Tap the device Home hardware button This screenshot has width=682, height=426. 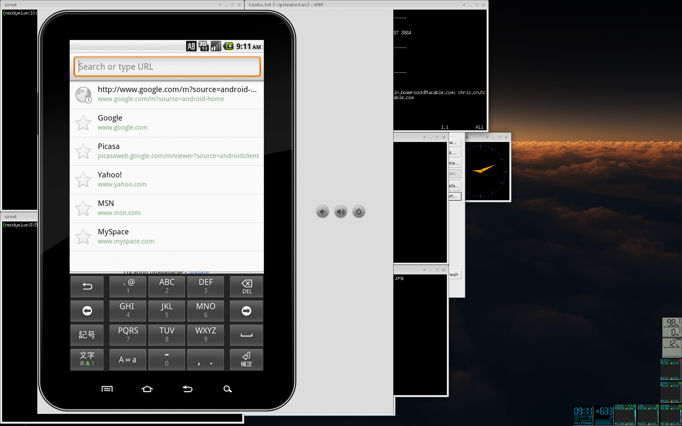click(147, 389)
